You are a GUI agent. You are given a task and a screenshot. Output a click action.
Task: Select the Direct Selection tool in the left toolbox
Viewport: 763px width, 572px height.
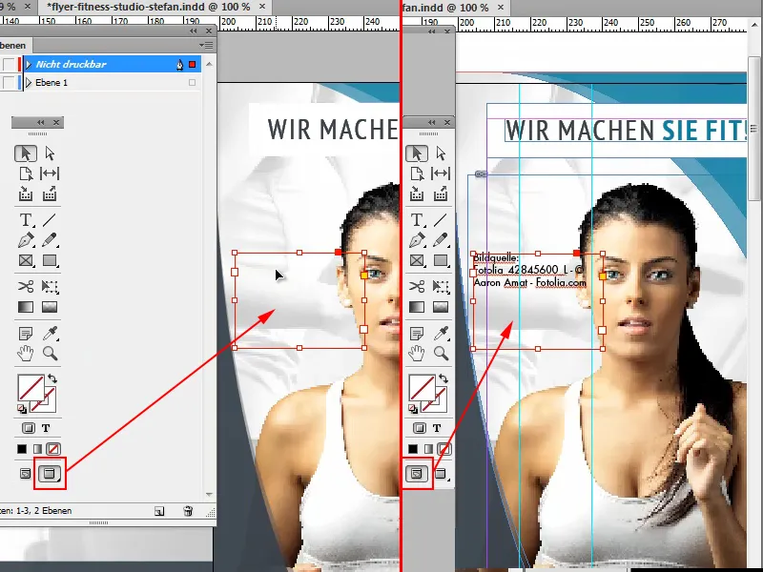[x=50, y=153]
